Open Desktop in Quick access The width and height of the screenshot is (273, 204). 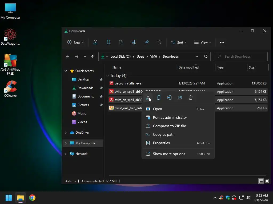pos(83,79)
